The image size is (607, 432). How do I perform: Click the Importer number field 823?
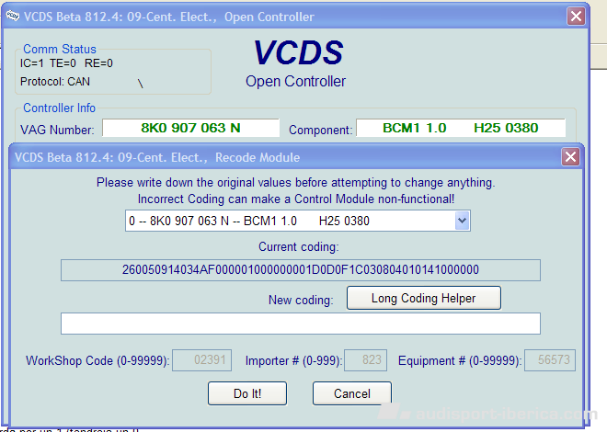tap(365, 360)
